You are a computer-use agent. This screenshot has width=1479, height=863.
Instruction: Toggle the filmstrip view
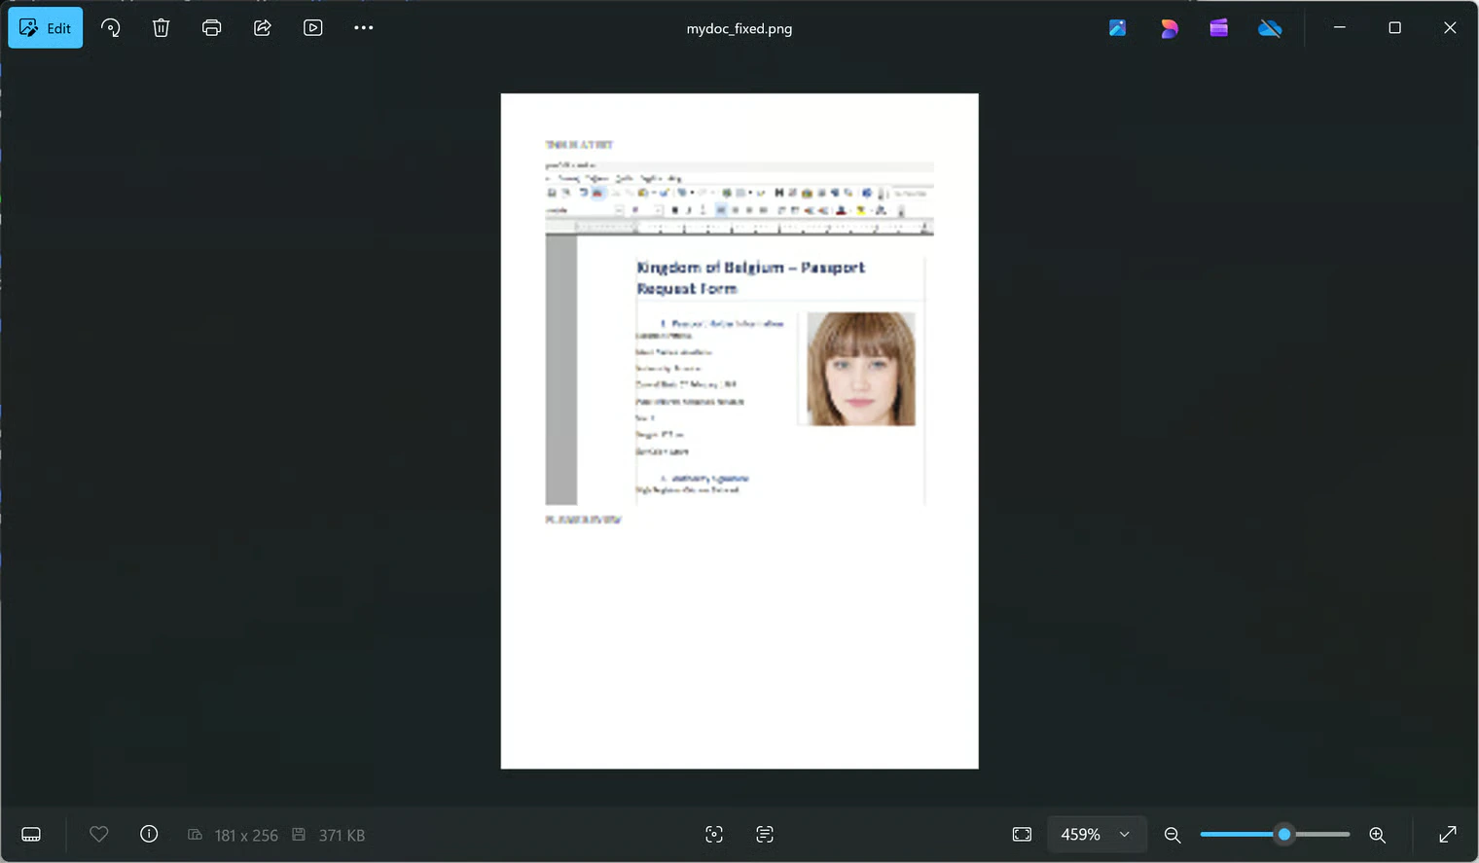31,835
